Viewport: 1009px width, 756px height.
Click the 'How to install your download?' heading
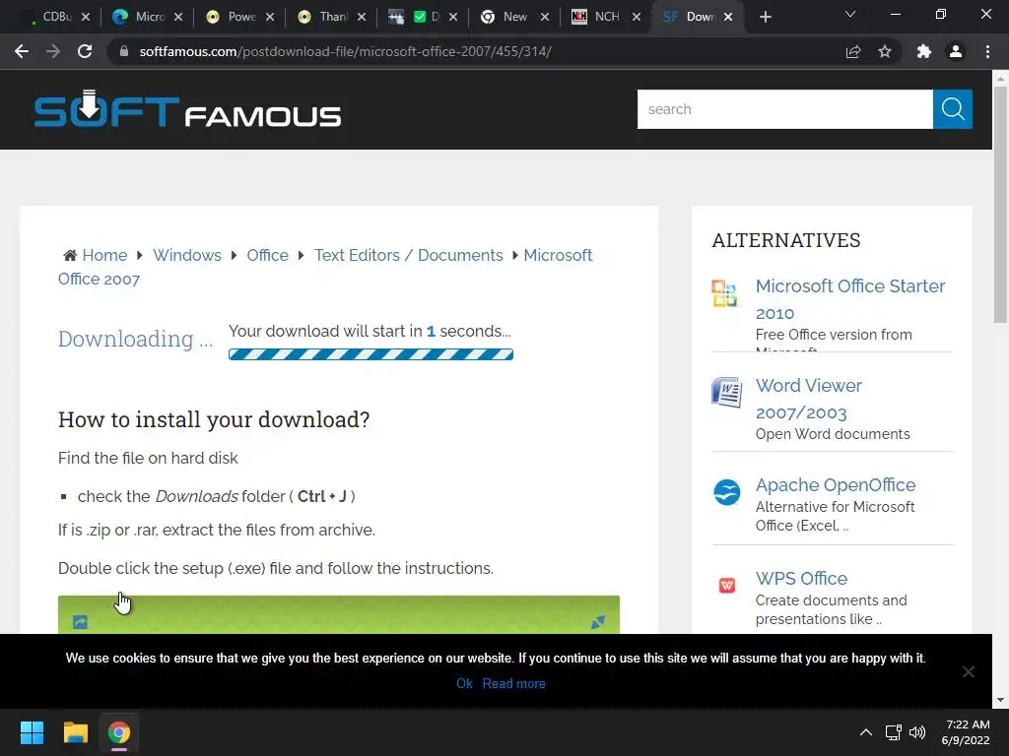(214, 419)
